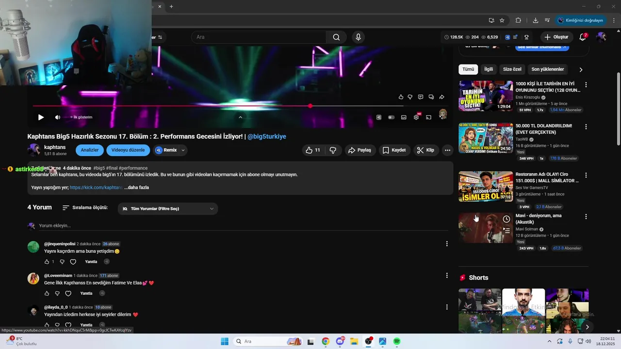The image size is (621, 349).
Task: Open a new browser tab
Action: point(171,6)
